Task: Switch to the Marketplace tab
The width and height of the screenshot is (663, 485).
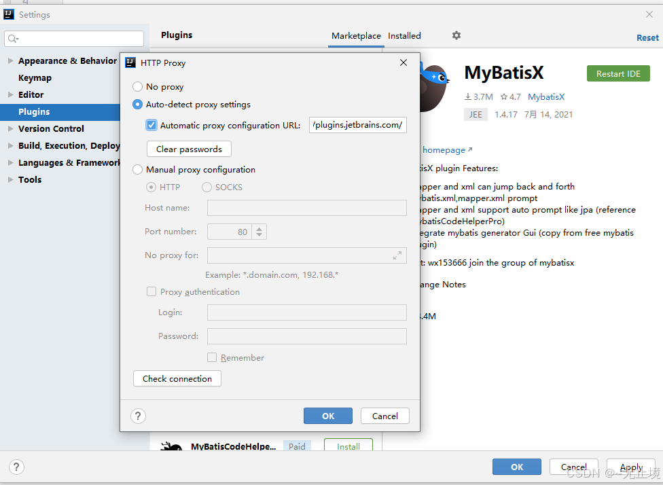Action: [x=356, y=36]
